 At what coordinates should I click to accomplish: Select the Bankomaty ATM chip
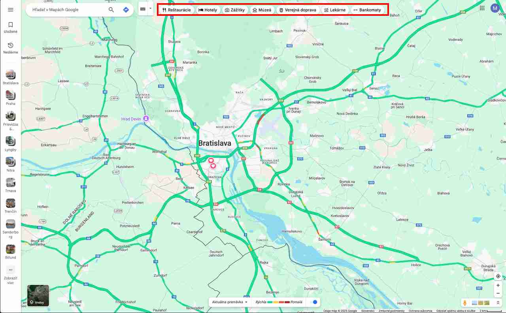(367, 10)
